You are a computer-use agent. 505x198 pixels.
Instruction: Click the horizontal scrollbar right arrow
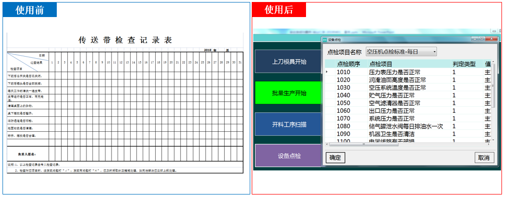(x=488, y=144)
